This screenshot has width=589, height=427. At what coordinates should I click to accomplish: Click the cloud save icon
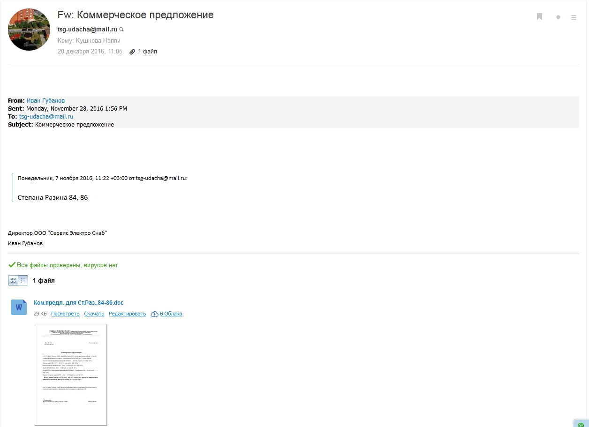[154, 314]
